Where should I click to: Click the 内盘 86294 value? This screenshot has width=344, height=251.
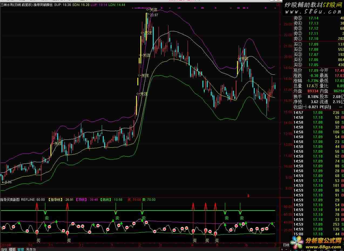tap(339, 91)
